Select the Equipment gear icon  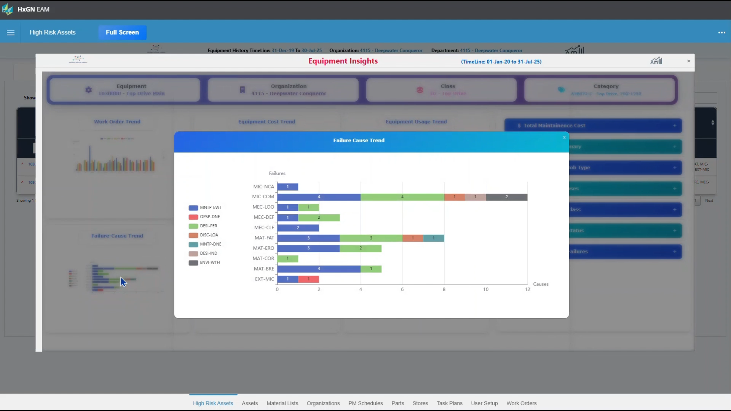[x=89, y=90]
